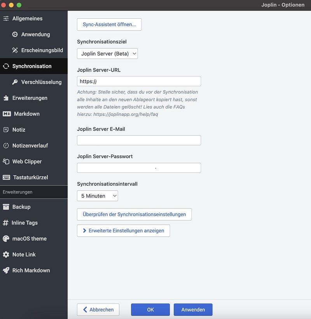Select the Synchronisation section label
311x319 pixels.
coord(32,66)
